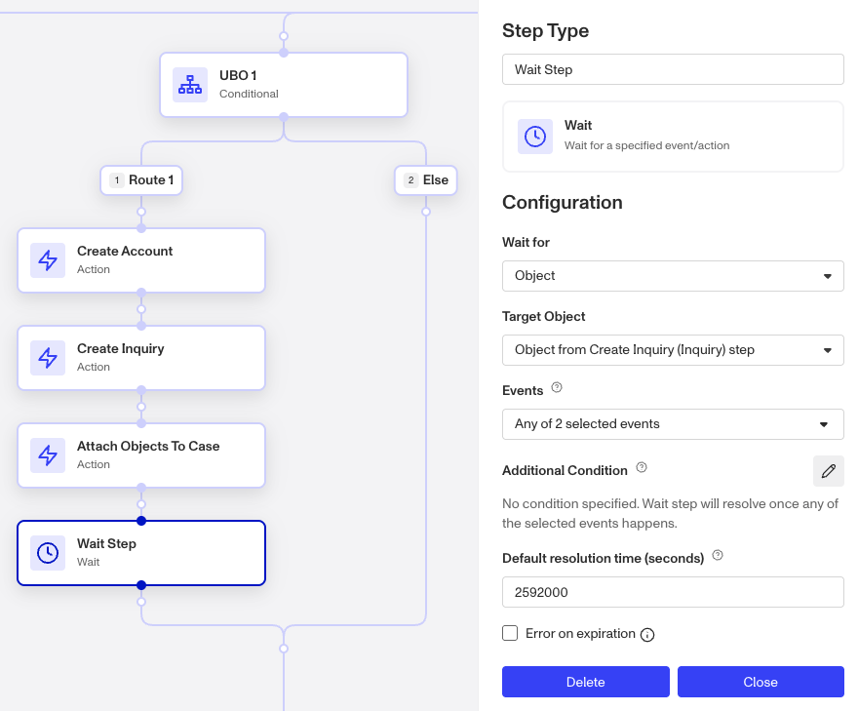Click the Configuration heading

click(x=563, y=203)
